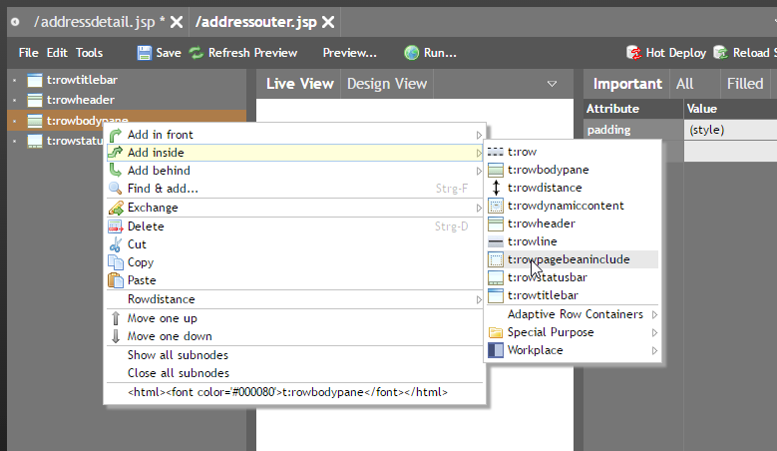
Task: Select Paste from the context menu
Action: coord(142,280)
